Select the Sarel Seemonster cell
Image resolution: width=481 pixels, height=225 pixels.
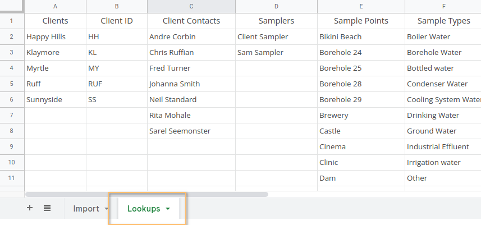point(191,131)
